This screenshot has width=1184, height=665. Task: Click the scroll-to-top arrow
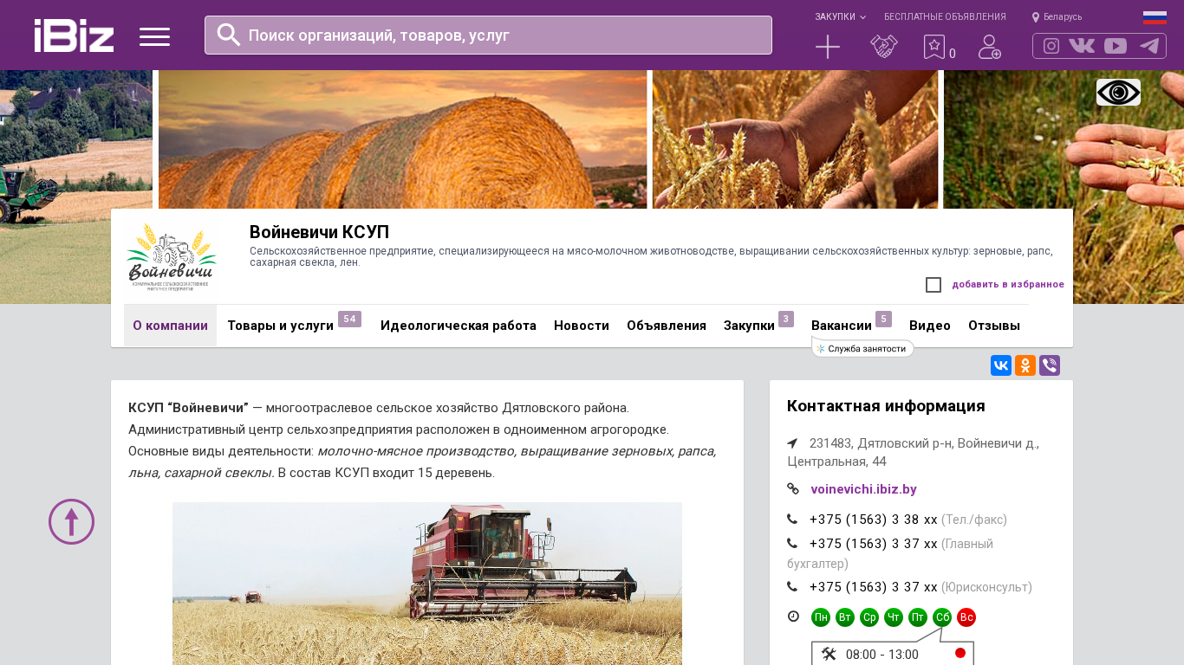click(x=71, y=521)
